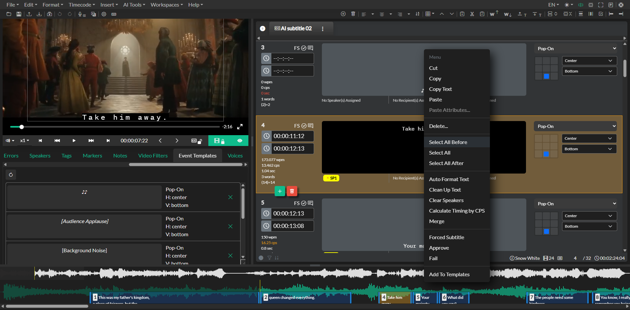Click the move word up icon
Viewport: 630px width, 310px height.
pyautogui.click(x=494, y=13)
